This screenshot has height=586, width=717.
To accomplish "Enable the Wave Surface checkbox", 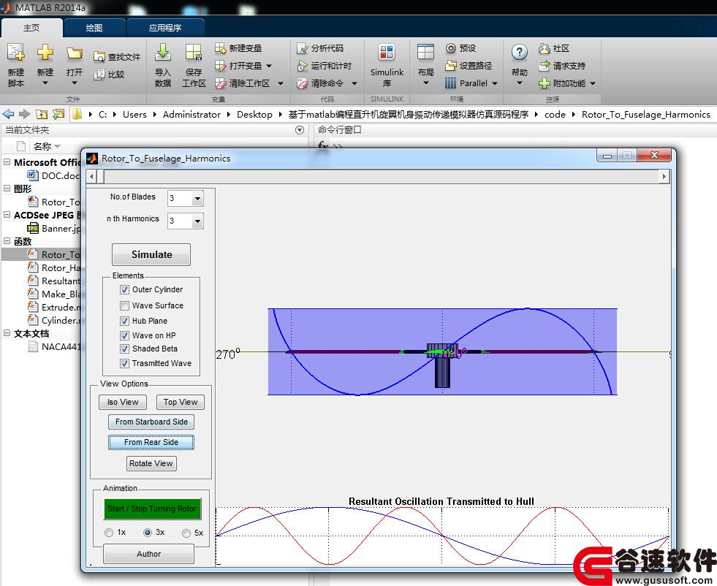I will [124, 305].
